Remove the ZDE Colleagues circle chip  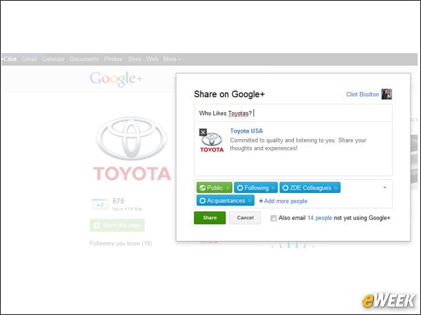click(335, 188)
